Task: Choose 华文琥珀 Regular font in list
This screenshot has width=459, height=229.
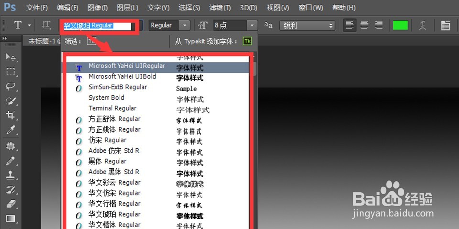Action: (x=157, y=215)
